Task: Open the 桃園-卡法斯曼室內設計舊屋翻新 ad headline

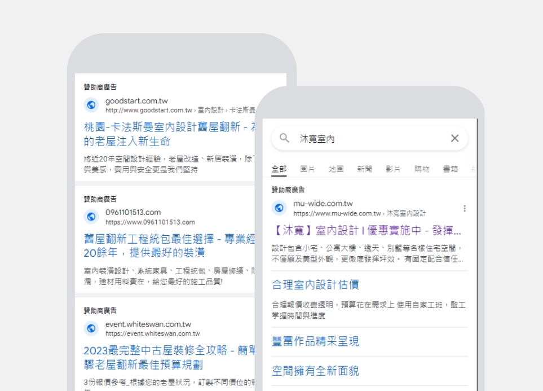Action: pos(169,134)
